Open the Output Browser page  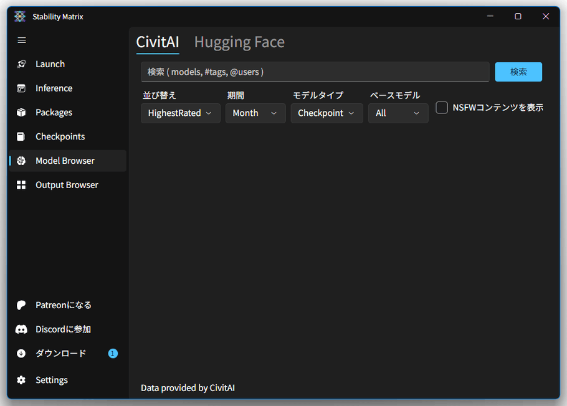pos(68,185)
